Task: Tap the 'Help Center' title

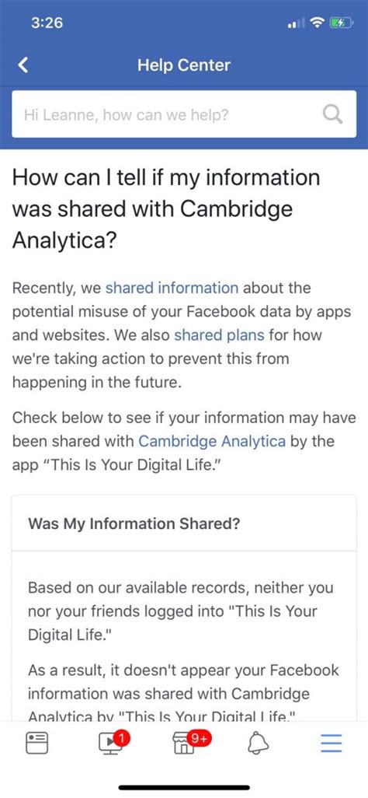Action: [x=184, y=65]
